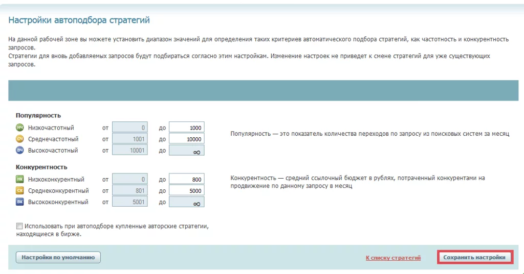
Task: Click the Конкурентность section heading
Action: (41, 167)
